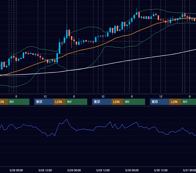Select the NY session bar spanning 5/30 00:00
Image resolution: width=196 pixels, height=173 pixels.
[x=134, y=102]
